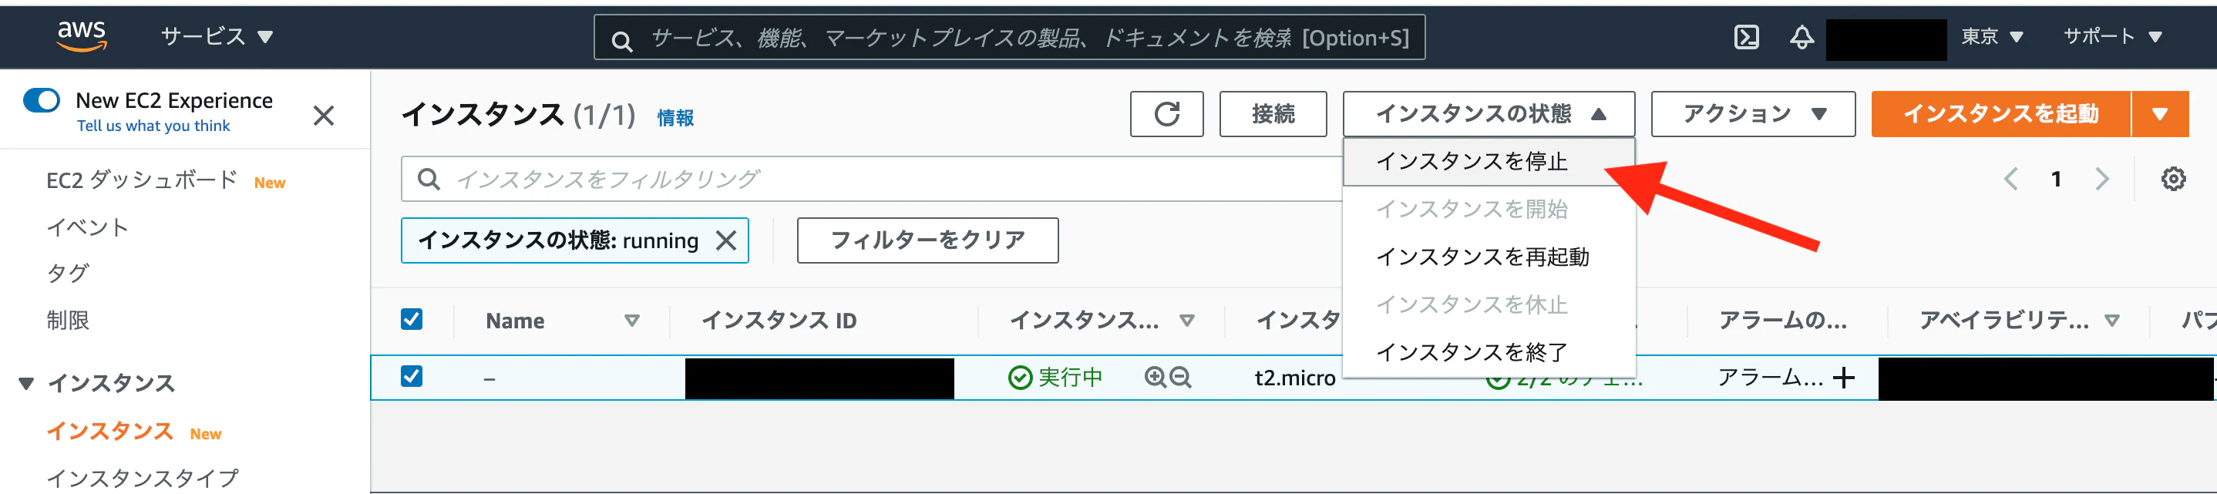2217x494 pixels.
Task: Select インスタンスを停止 menu item
Action: click(1488, 162)
